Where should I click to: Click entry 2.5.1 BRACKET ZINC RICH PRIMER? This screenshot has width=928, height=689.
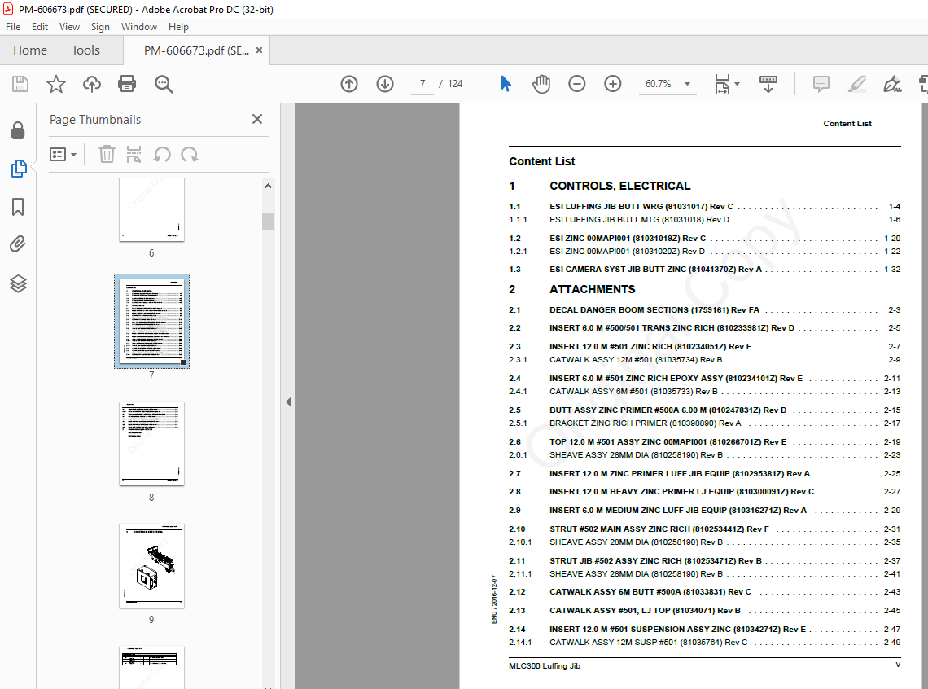pyautogui.click(x=704, y=423)
